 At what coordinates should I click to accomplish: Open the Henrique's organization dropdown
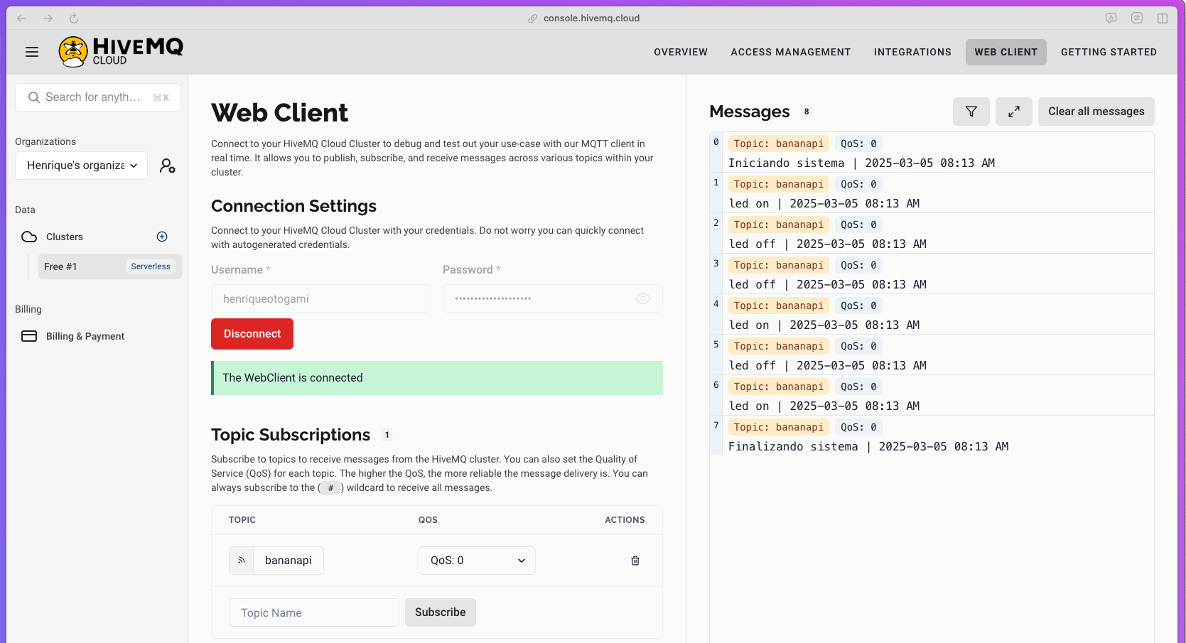click(x=82, y=166)
